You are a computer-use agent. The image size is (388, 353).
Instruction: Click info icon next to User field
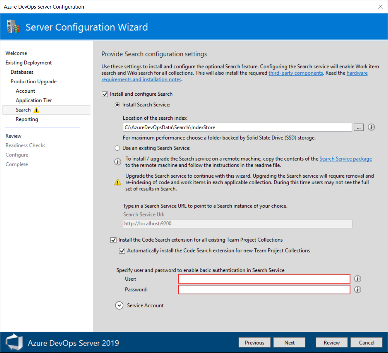click(x=357, y=279)
